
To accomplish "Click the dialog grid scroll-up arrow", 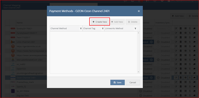I will pyautogui.click(x=138, y=33).
